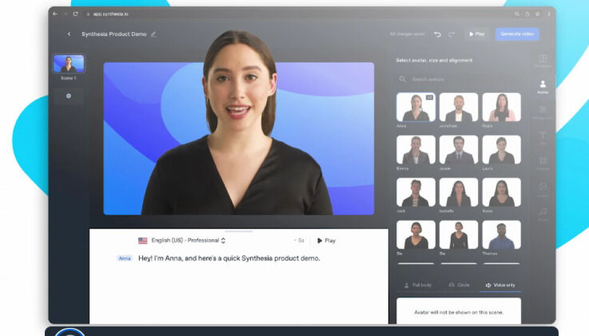Add a new scene plus button
Image resolution: width=589 pixels, height=336 pixels.
coord(68,96)
